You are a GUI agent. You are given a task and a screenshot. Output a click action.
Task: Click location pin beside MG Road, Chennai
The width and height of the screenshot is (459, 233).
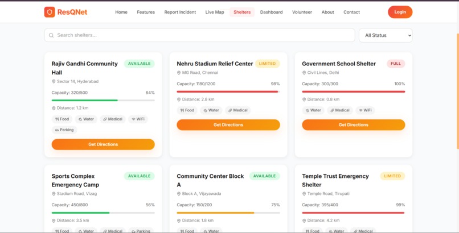coord(179,73)
